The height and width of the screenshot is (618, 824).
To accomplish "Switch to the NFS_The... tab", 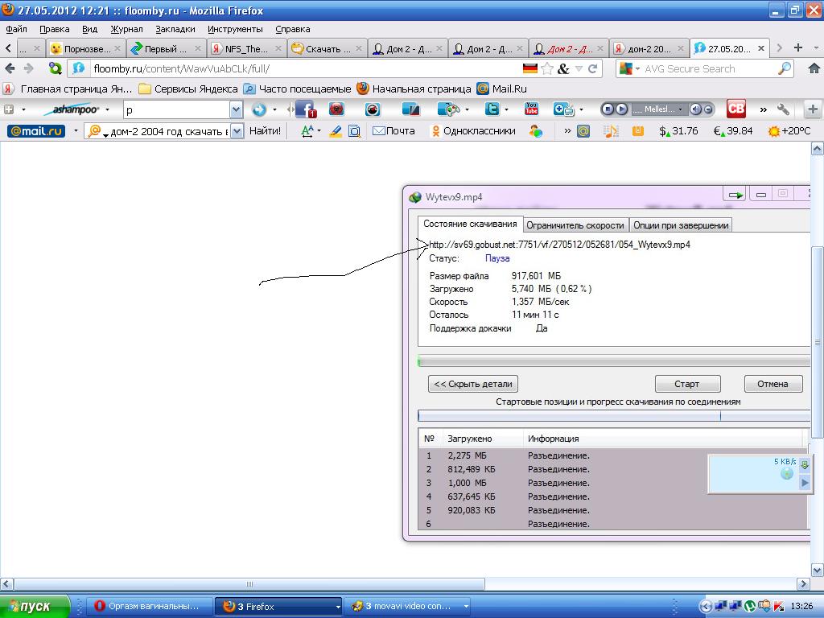I will click(247, 48).
